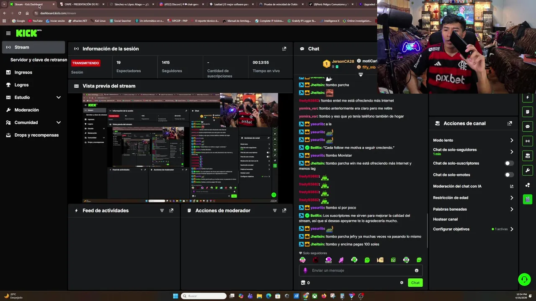Click Hostear canal
Screen dimensions: 536x301
[x=445, y=219]
